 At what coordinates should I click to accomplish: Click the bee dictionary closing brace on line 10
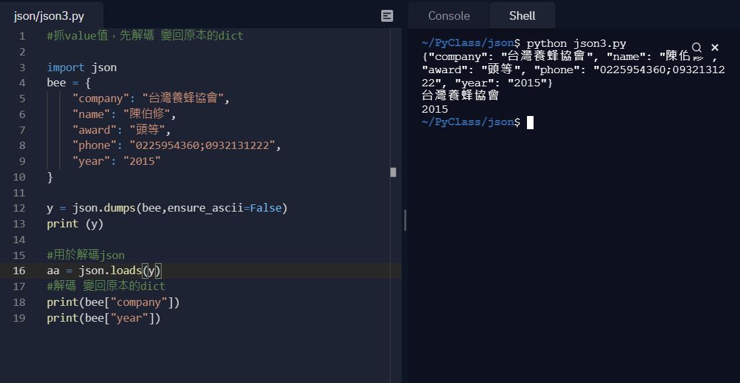pos(49,176)
